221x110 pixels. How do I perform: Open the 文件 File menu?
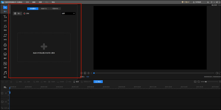pyautogui.click(x=27, y=2)
